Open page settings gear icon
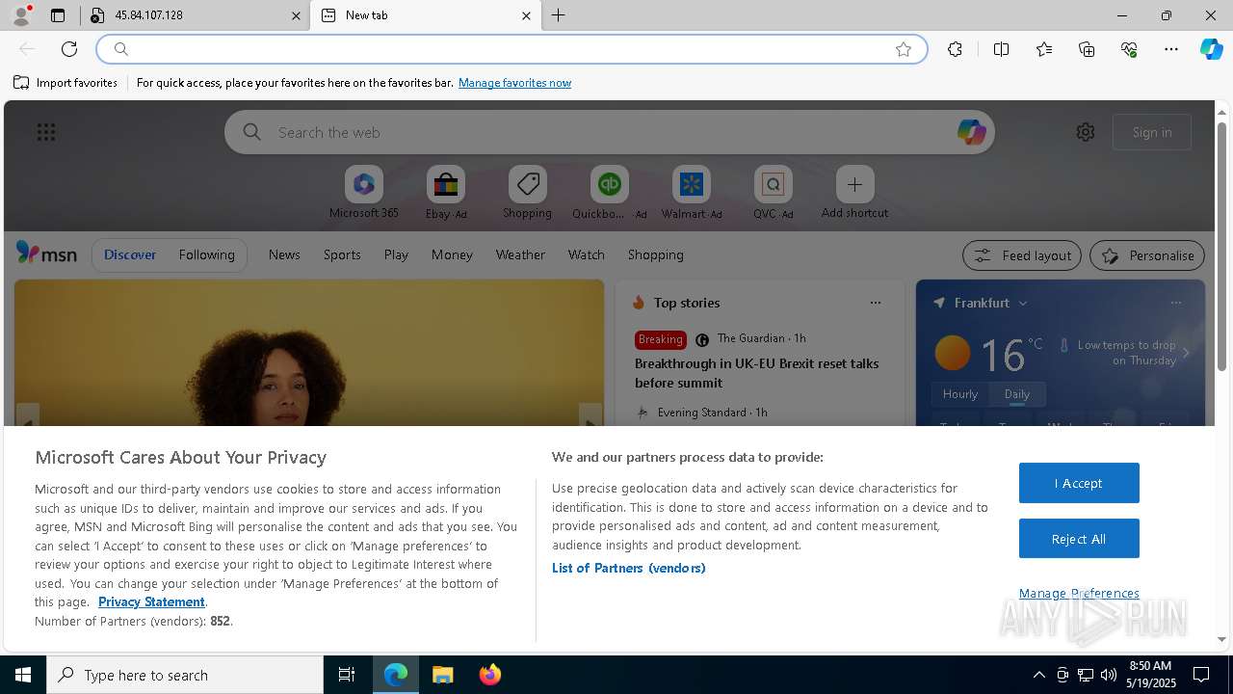The image size is (1233, 694). coord(1086,132)
